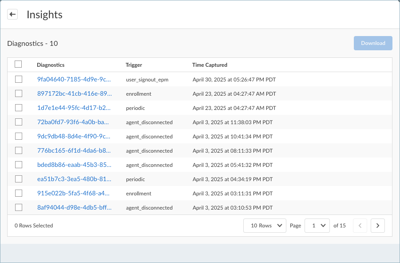Click the Trigger column header
Viewport: 400px width, 263px height.
[x=134, y=65]
